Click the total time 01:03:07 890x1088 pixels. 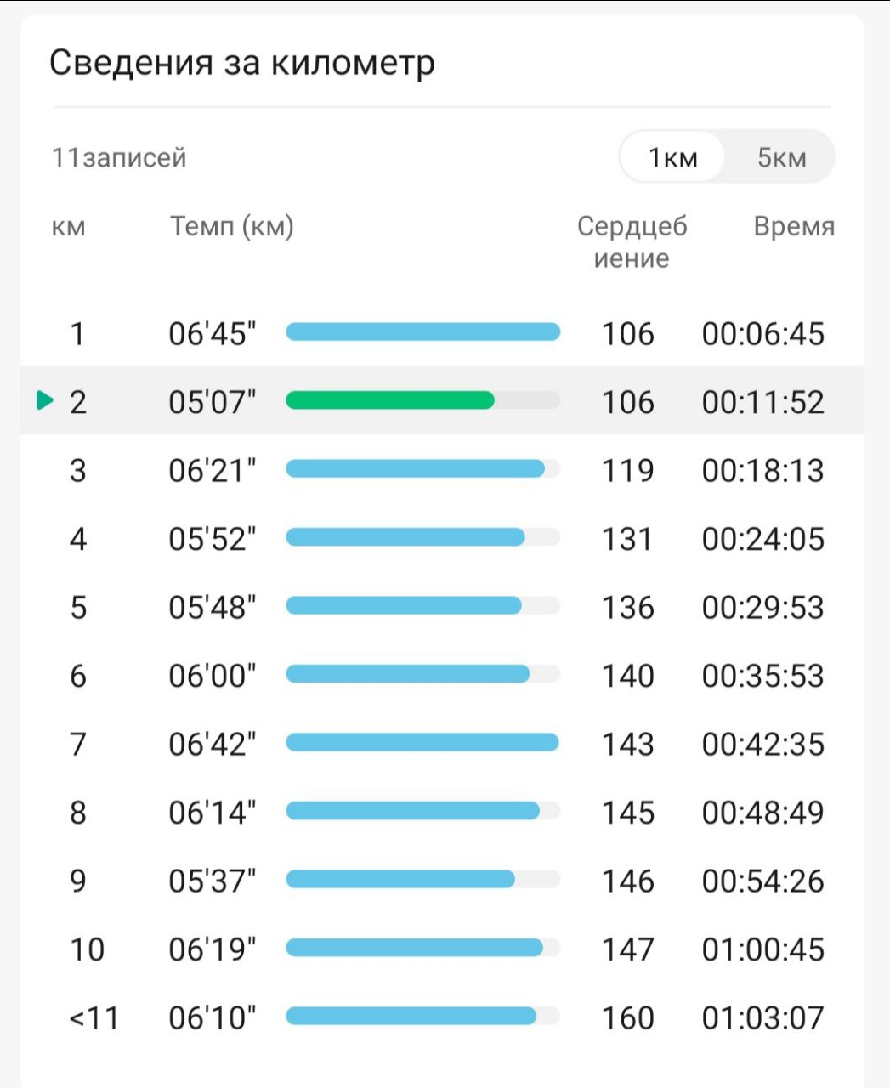pos(762,1017)
